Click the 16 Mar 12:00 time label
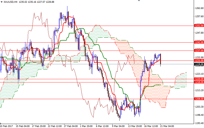Image resolution: width=204 pixels, height=128 pixels. (x=151, y=126)
